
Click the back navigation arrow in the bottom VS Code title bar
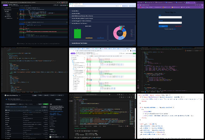point(70,95)
